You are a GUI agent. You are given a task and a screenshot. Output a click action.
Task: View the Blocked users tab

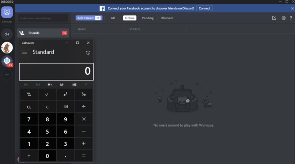click(x=167, y=18)
